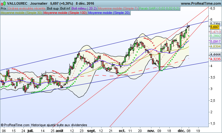Click the juil. label on time axis
222x133 pixels.
coord(31,131)
